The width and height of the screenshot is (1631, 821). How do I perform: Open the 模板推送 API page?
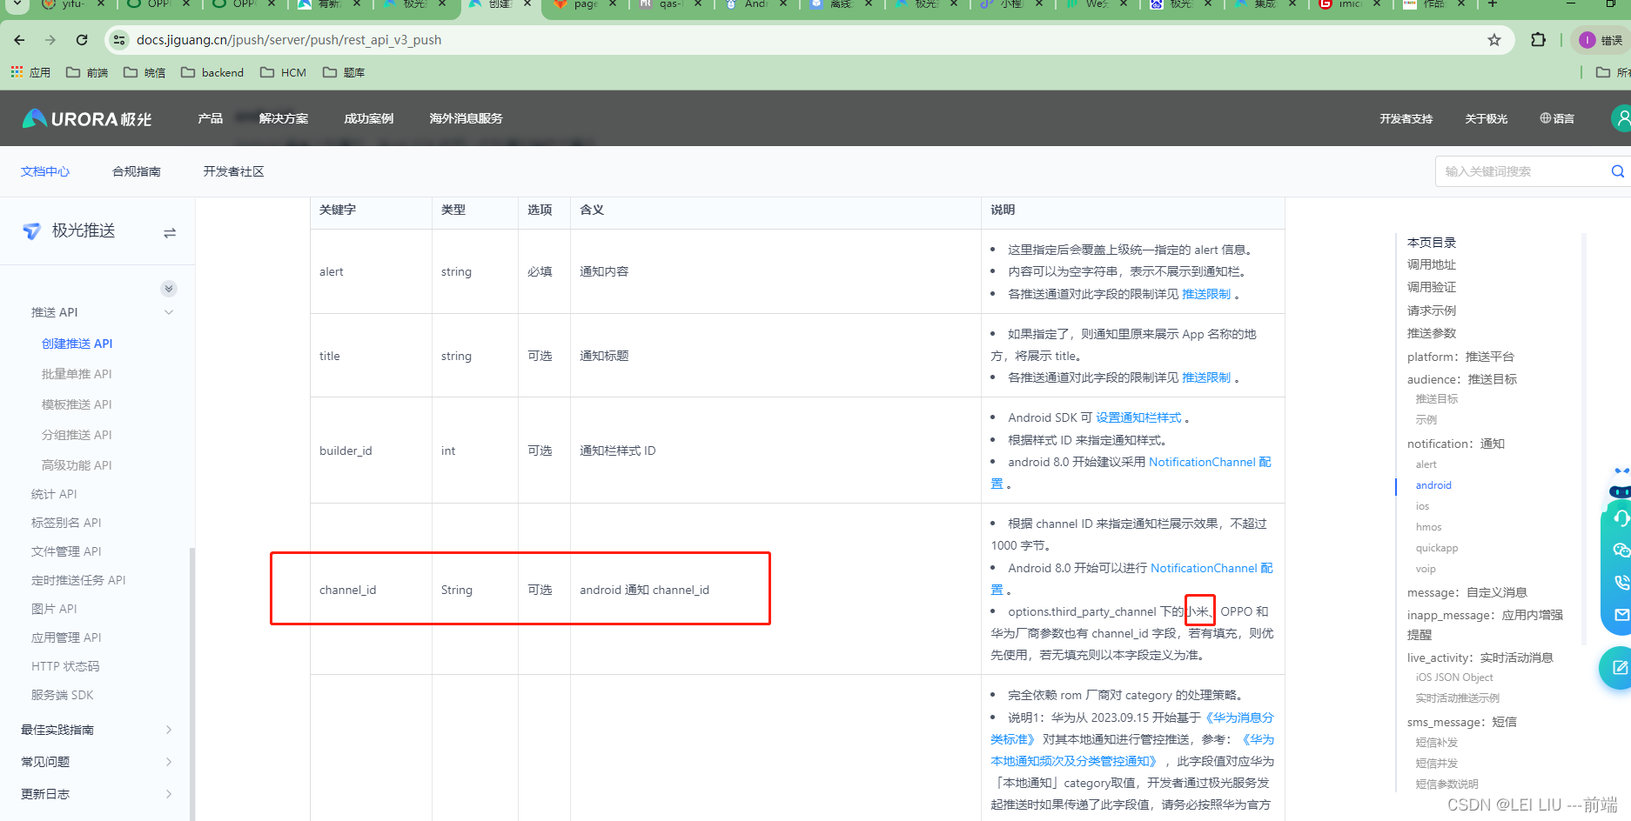click(x=77, y=404)
